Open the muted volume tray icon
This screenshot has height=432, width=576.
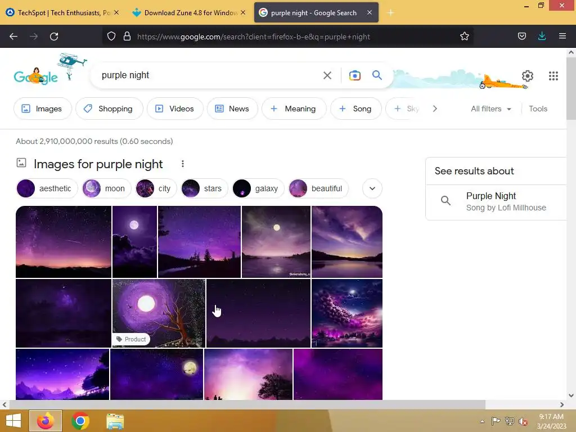pos(523,421)
